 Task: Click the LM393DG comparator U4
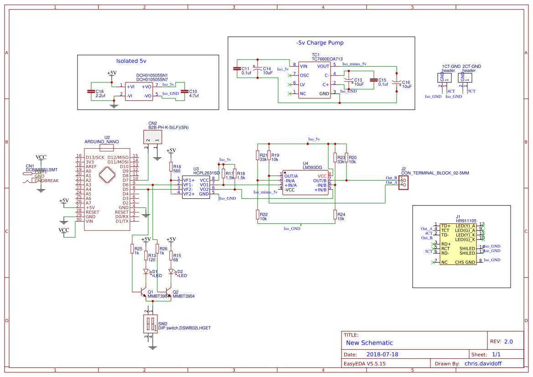tap(306, 182)
